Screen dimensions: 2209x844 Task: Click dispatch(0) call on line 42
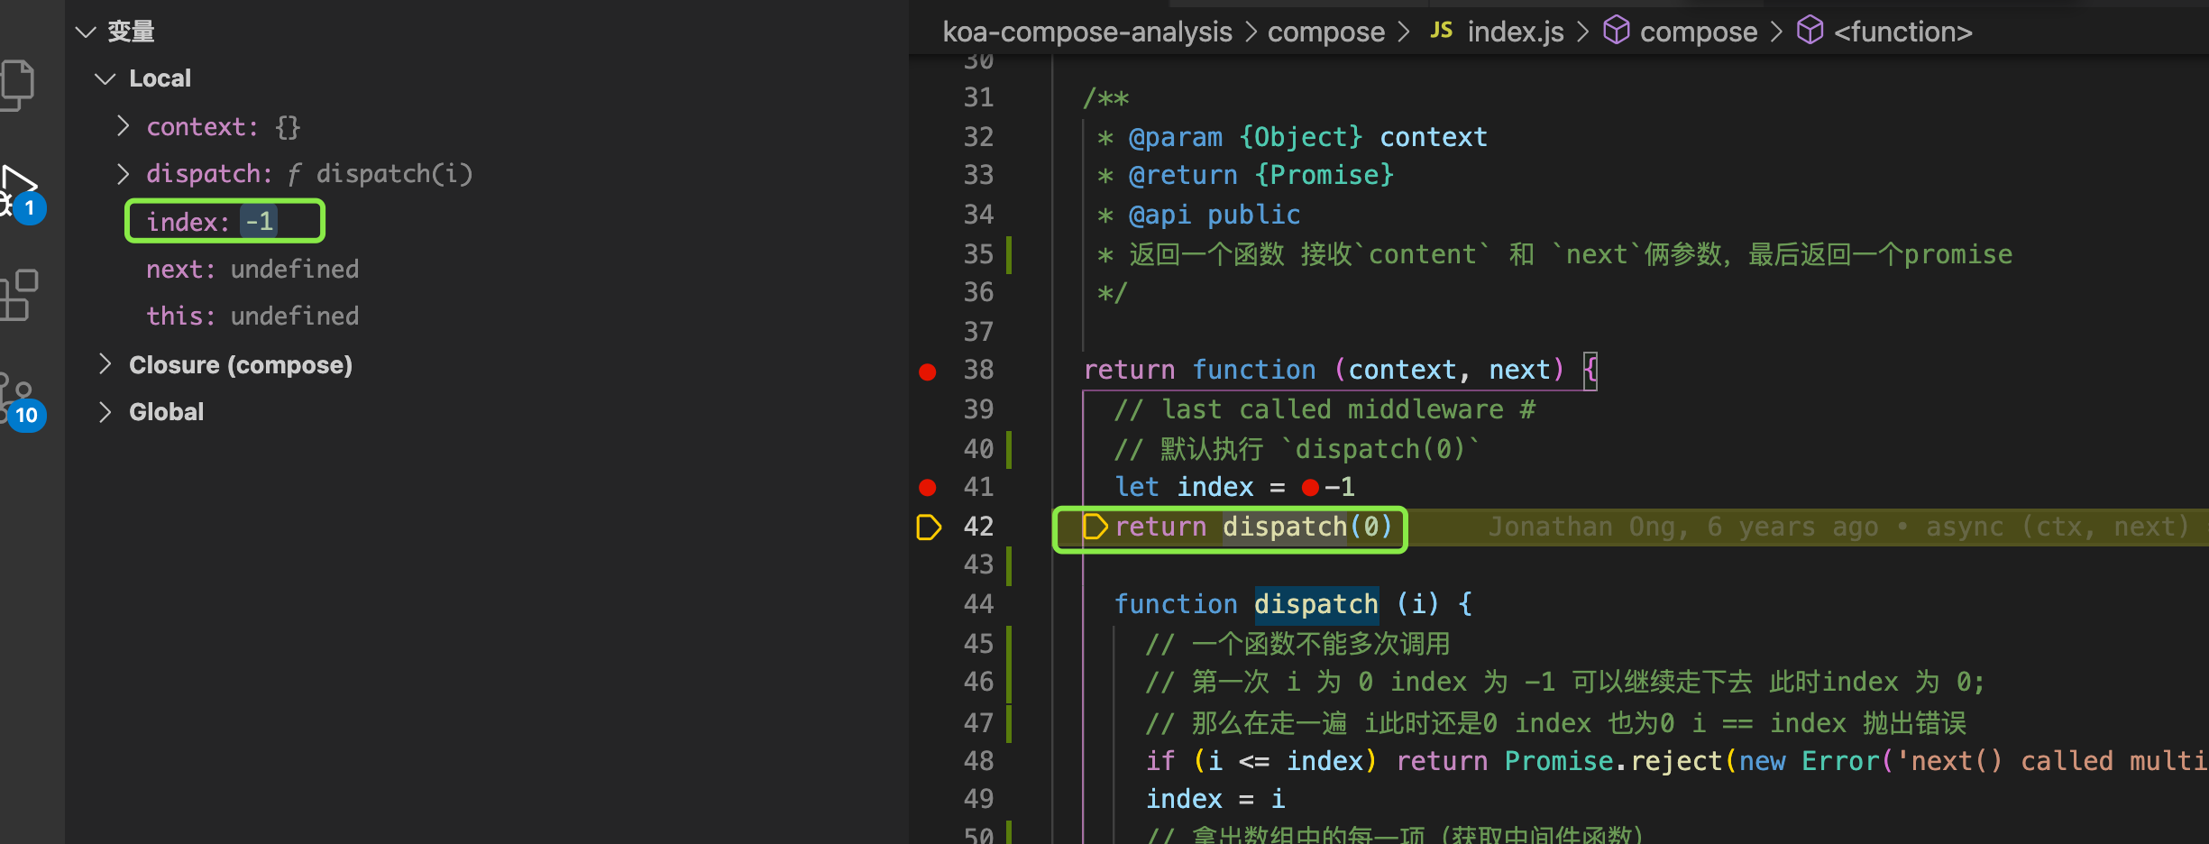(1307, 527)
